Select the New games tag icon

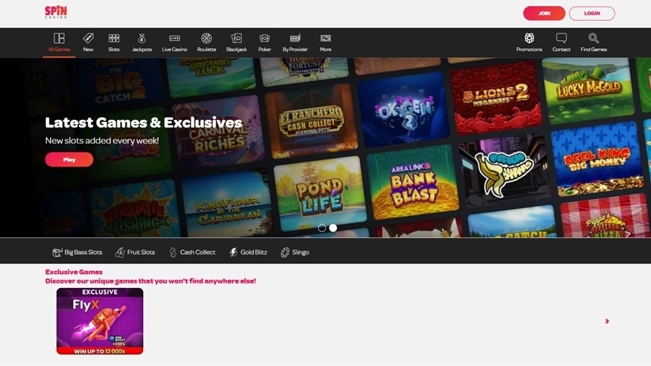click(x=88, y=38)
